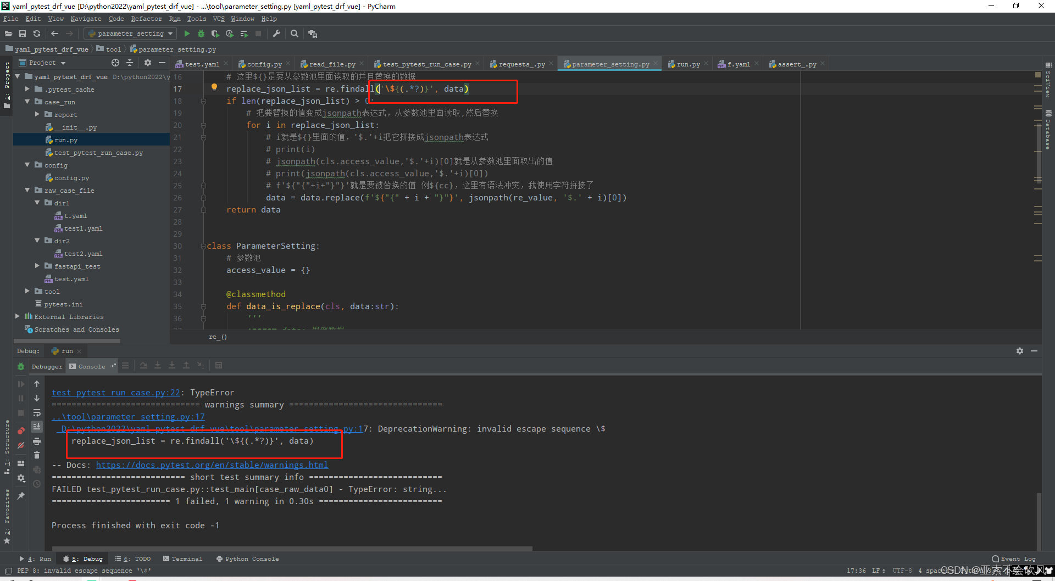This screenshot has width=1055, height=581.
Task: Click the console horizontal scrollbar
Action: (x=292, y=548)
